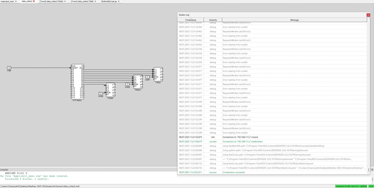Close the Studio Log panel
Screen dimensions: 374x188
pyautogui.click(x=368, y=15)
